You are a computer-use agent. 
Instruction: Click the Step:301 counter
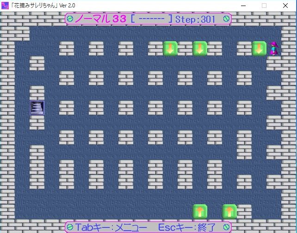196,19
